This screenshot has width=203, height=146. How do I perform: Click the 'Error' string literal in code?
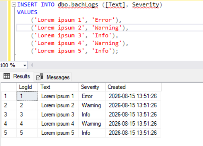coord(103,20)
